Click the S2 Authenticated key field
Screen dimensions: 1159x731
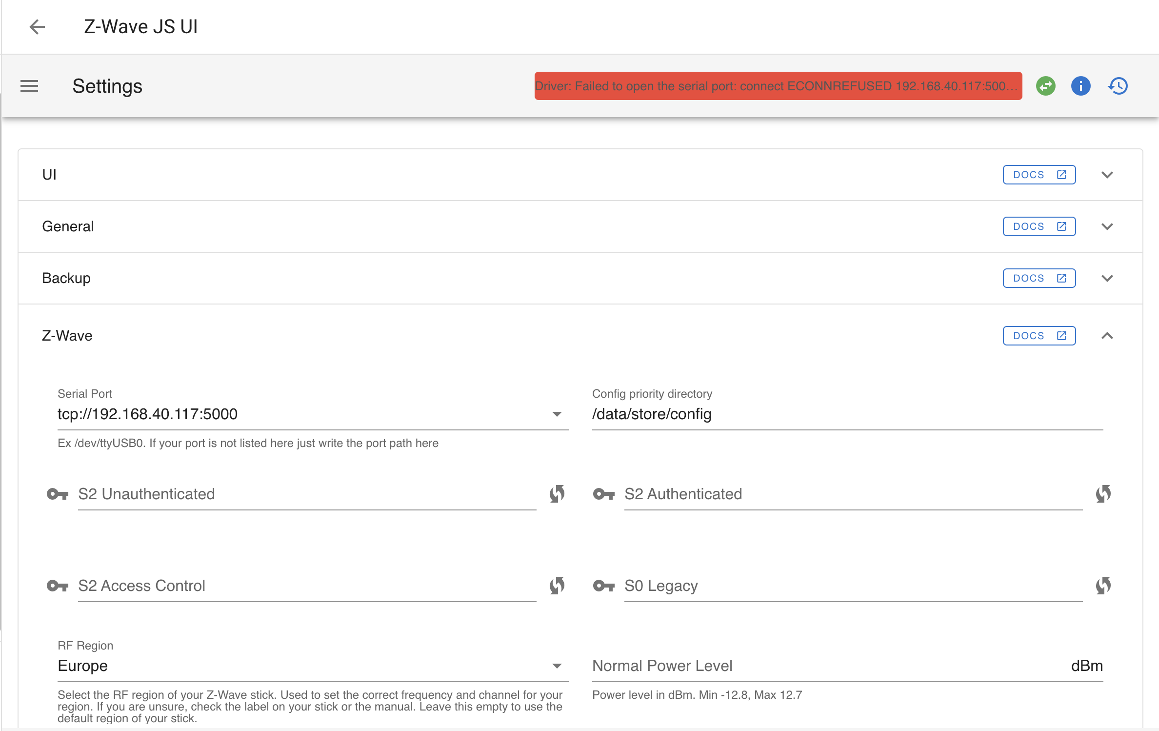(x=854, y=494)
